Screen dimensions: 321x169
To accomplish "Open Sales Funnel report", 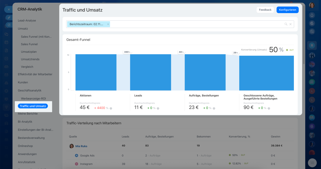I will click(29, 44).
